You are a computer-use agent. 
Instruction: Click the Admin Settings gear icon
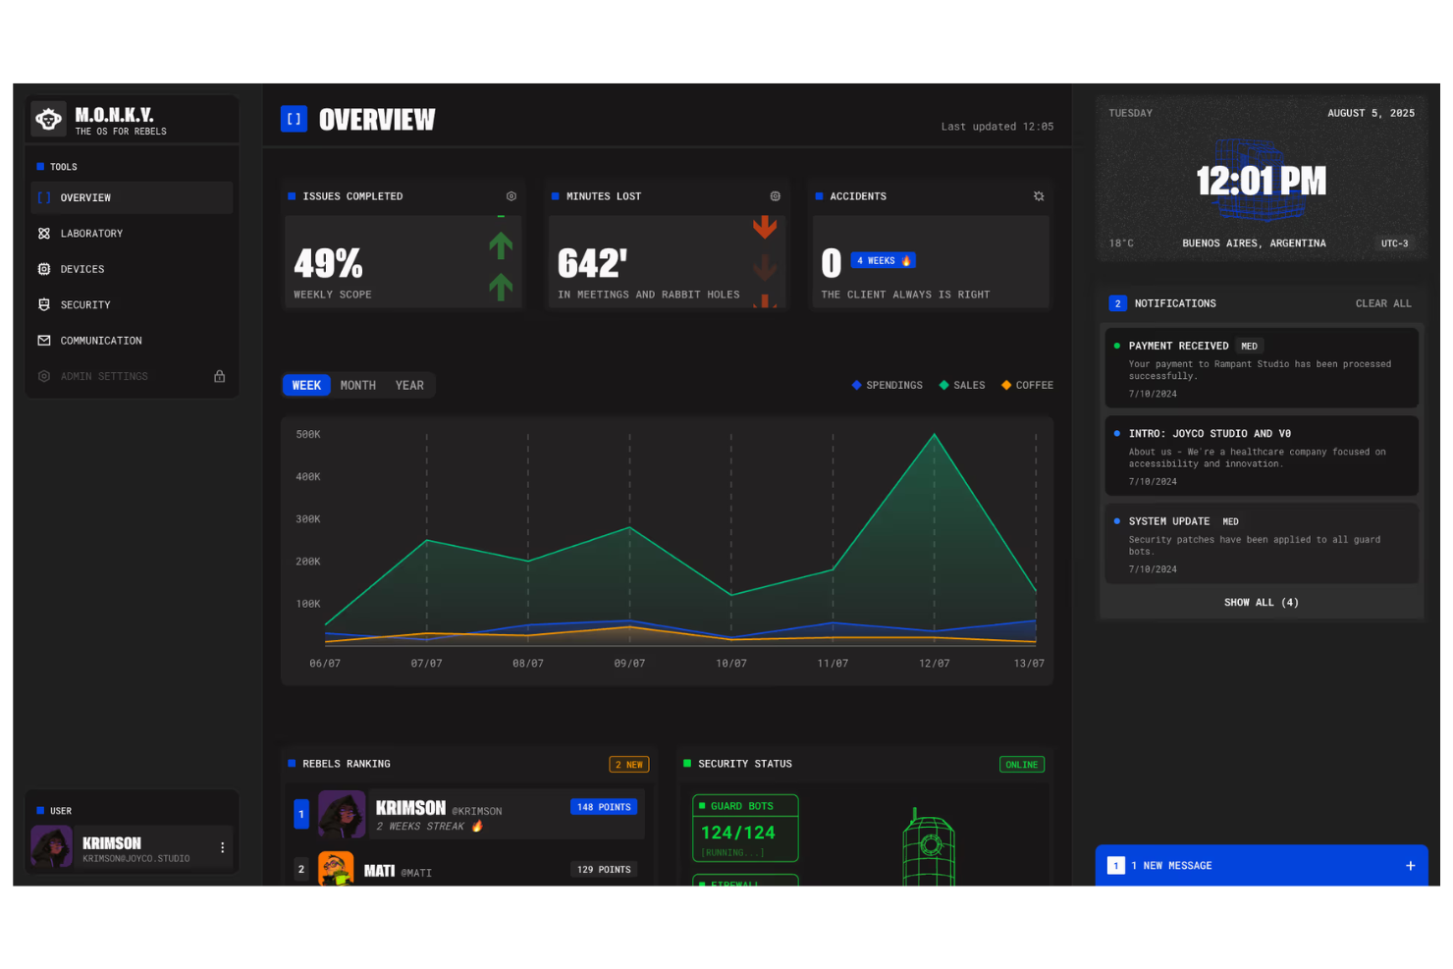(x=44, y=376)
